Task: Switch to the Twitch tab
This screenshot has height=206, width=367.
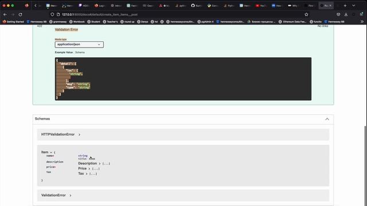Action: [x=83, y=6]
